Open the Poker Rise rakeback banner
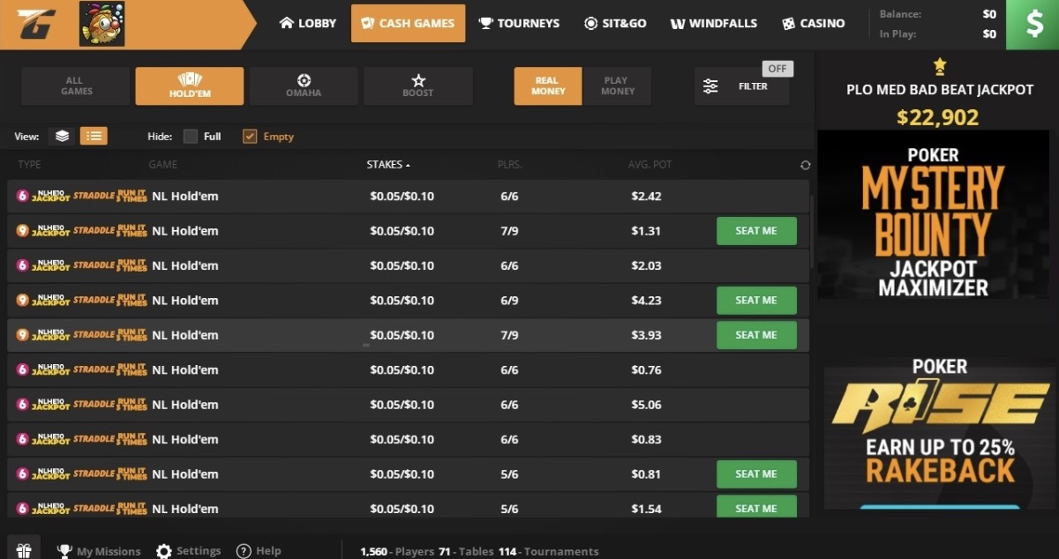 click(939, 432)
